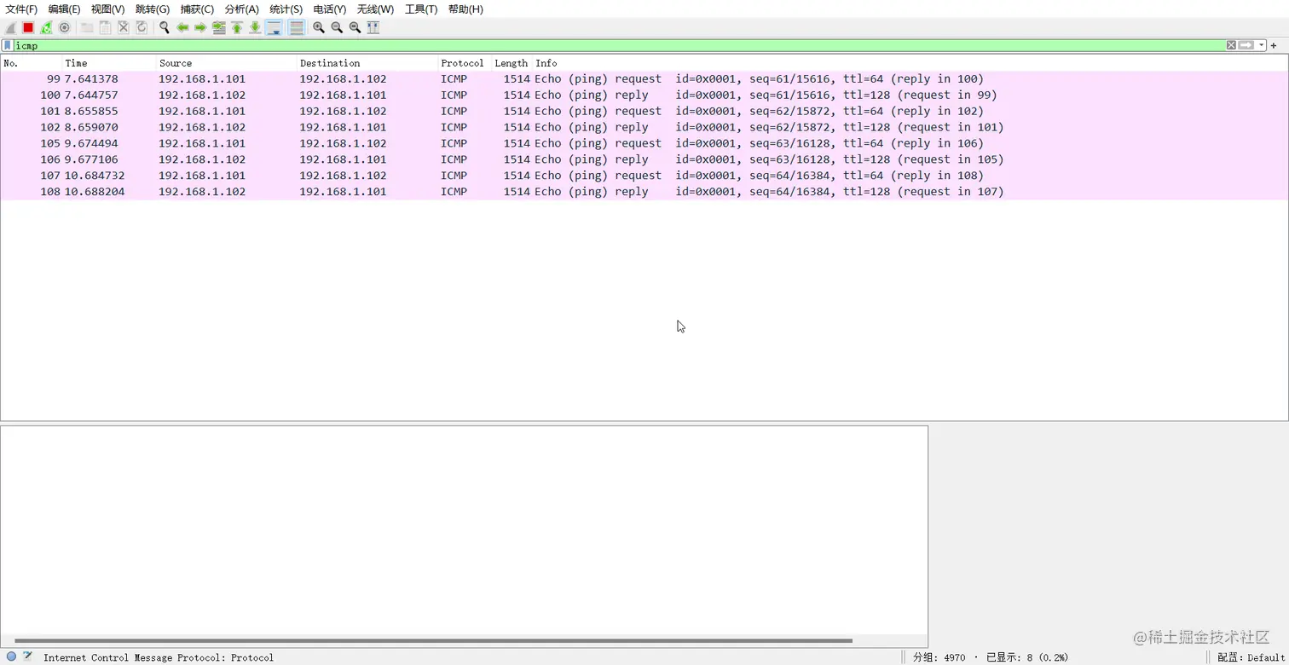
Task: Click the save capture file icon
Action: click(105, 27)
